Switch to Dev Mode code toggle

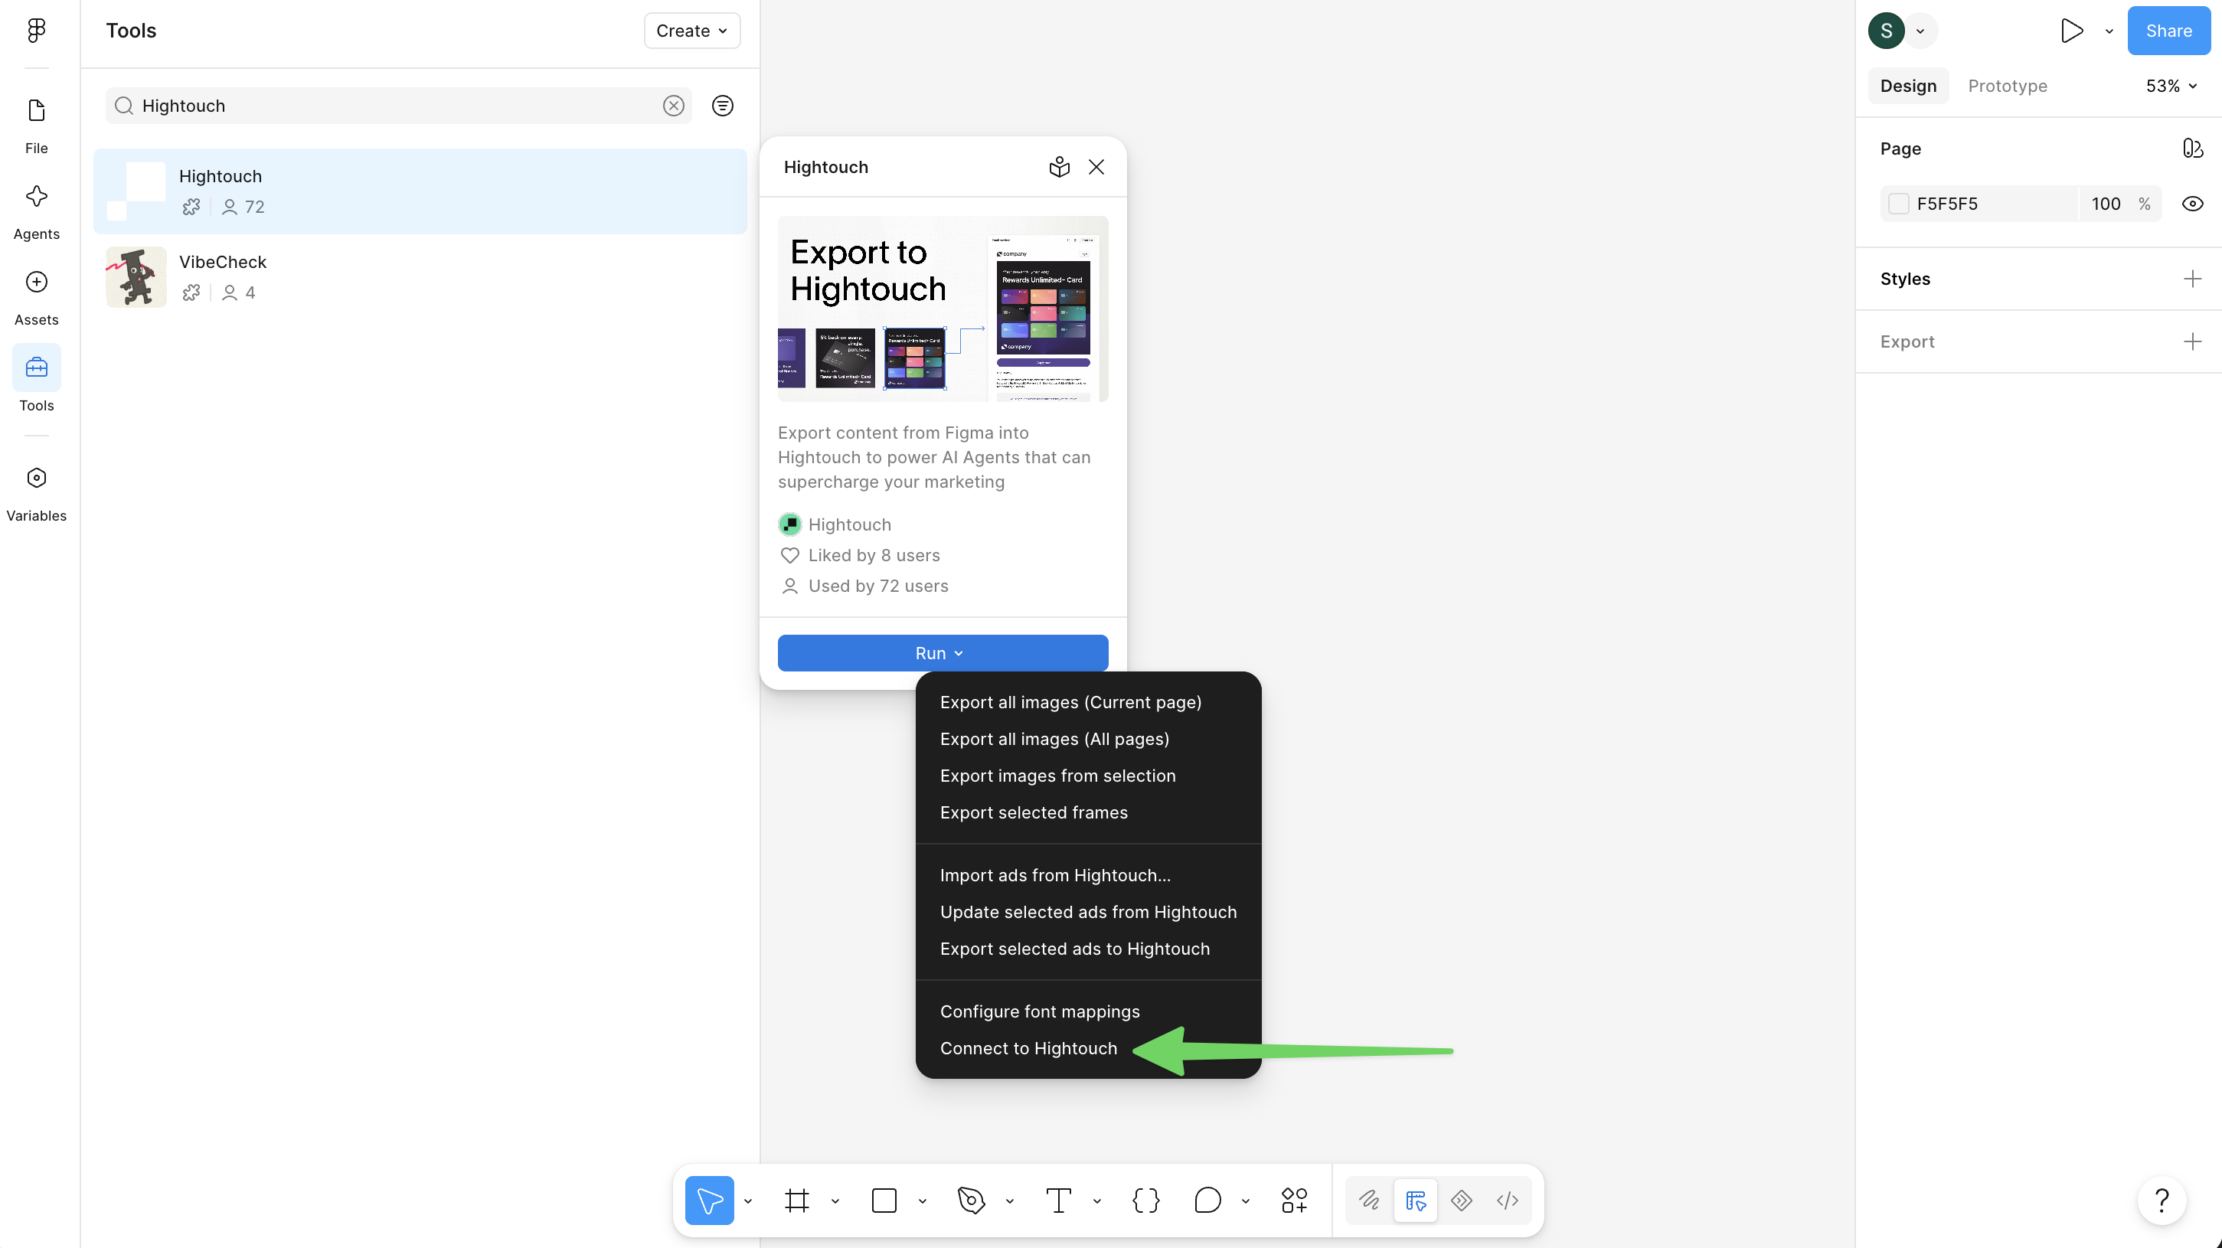pos(1508,1200)
